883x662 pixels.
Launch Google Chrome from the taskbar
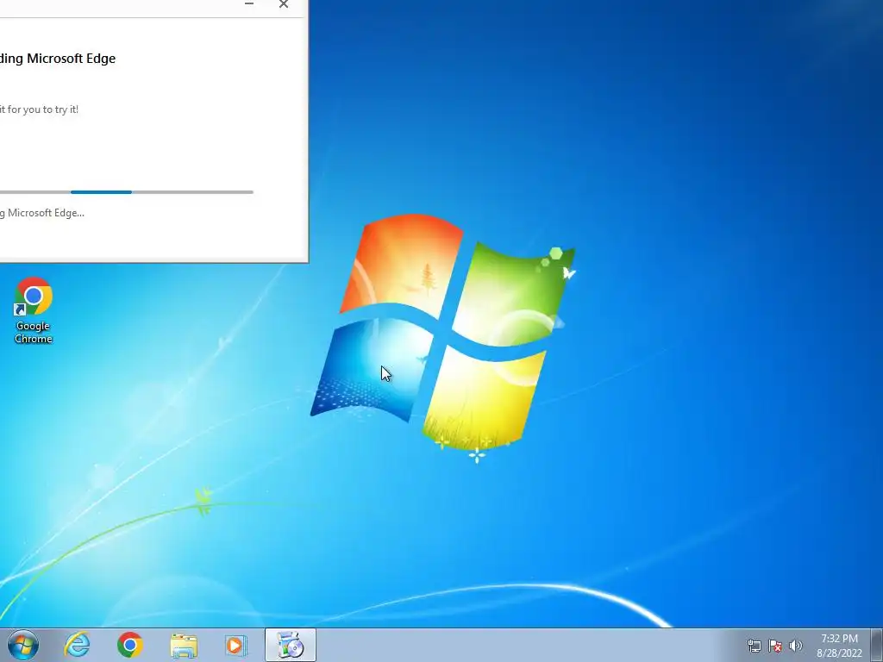coord(130,645)
